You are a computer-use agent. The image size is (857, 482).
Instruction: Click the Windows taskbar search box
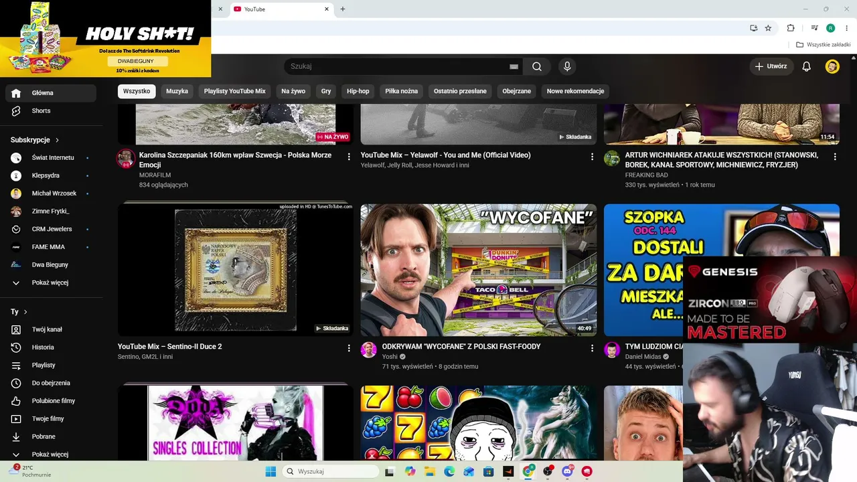(330, 471)
